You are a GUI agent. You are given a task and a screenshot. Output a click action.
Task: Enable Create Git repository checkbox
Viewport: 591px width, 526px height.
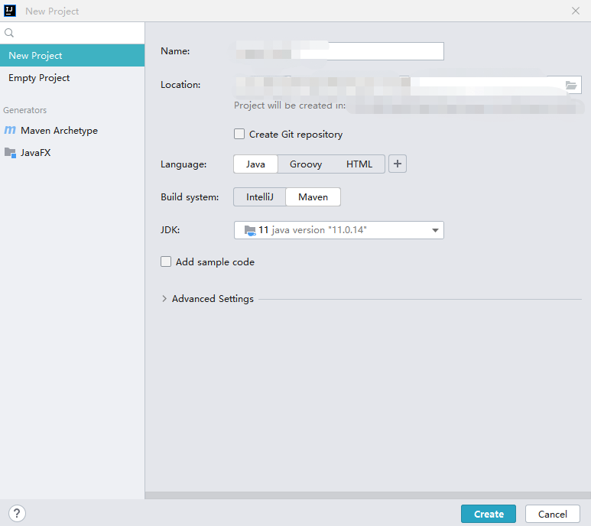239,134
